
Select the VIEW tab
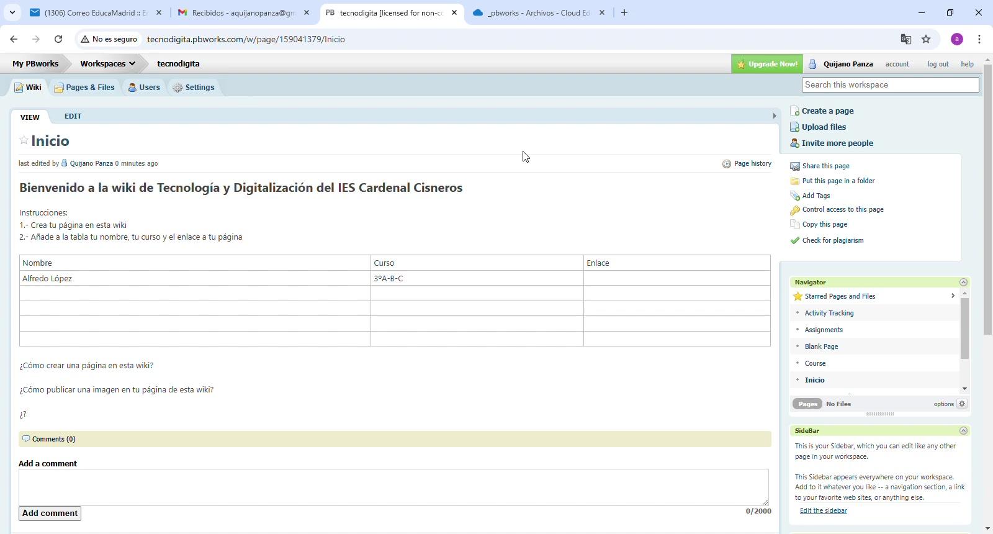point(30,117)
